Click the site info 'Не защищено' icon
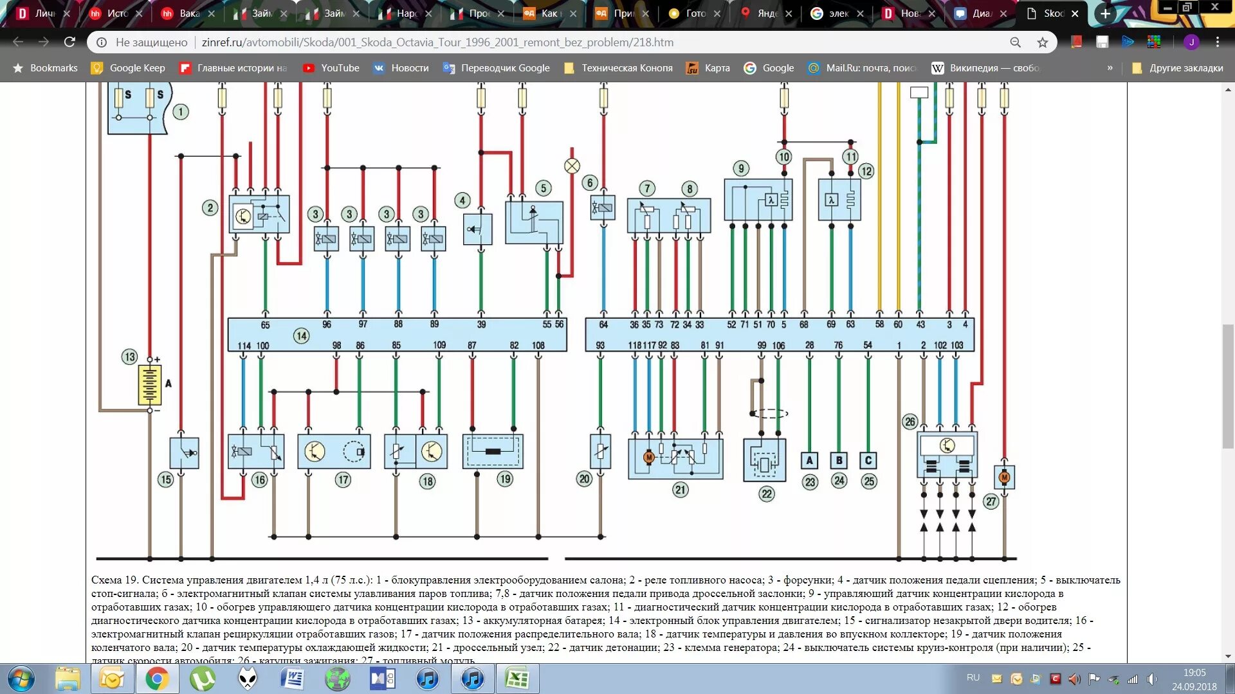Viewport: 1235px width, 694px height. [102, 42]
